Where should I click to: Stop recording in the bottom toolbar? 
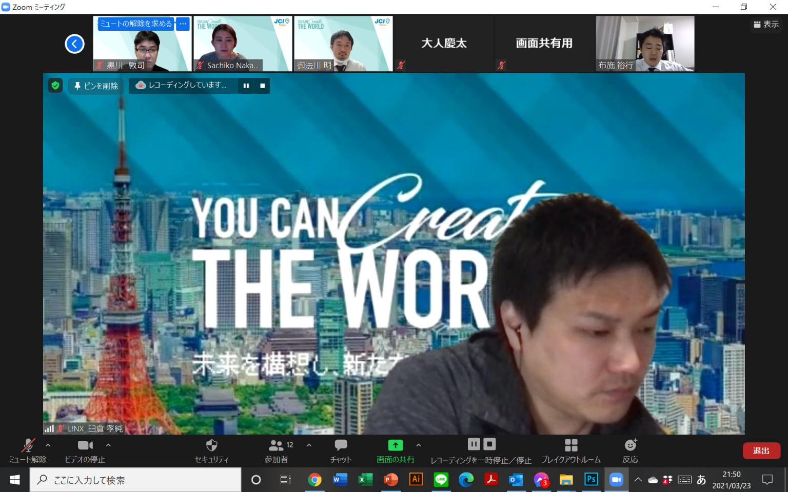click(490, 444)
